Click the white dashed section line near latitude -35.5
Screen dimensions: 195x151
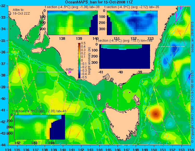coord(171,46)
